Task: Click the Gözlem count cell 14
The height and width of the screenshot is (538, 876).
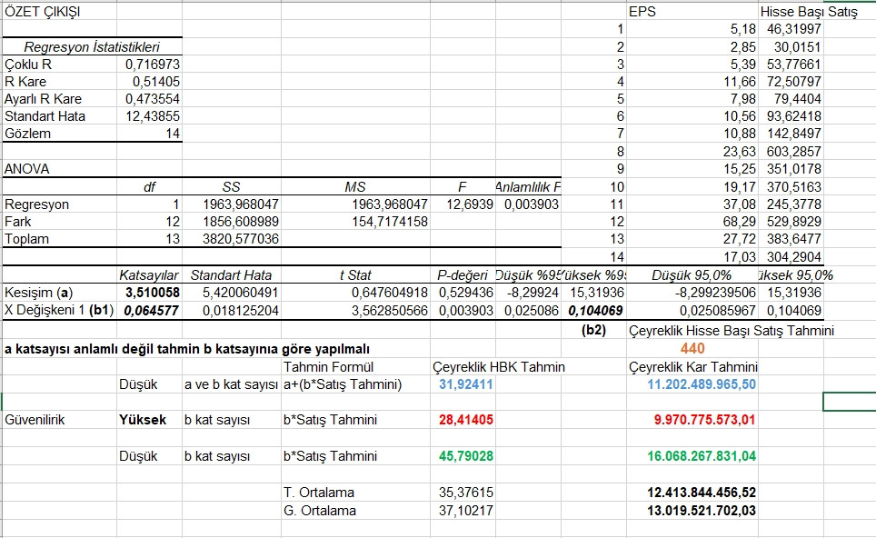Action: 173,134
